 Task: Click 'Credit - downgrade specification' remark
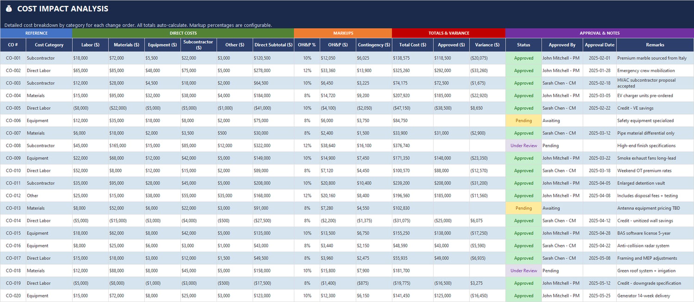click(x=655, y=283)
